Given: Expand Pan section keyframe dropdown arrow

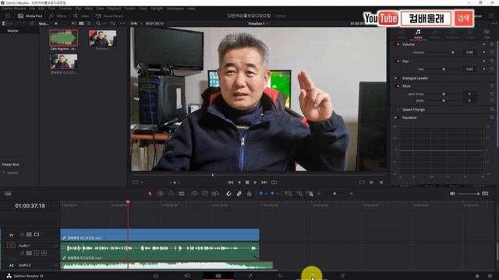Looking at the screenshot, I should 484,61.
